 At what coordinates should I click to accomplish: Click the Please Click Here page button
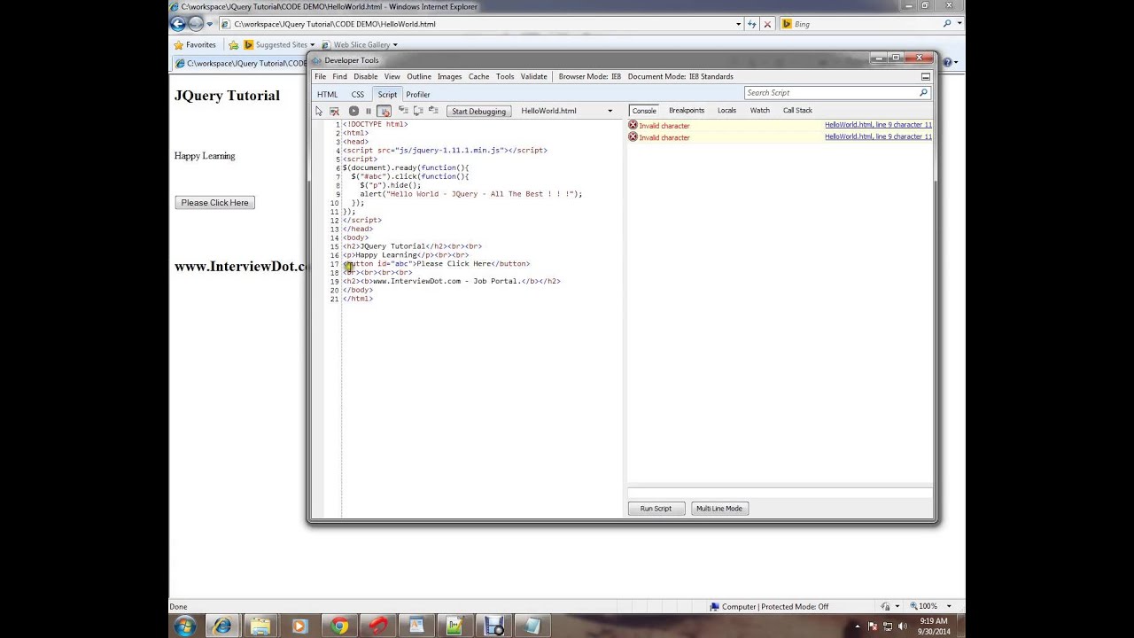215,203
